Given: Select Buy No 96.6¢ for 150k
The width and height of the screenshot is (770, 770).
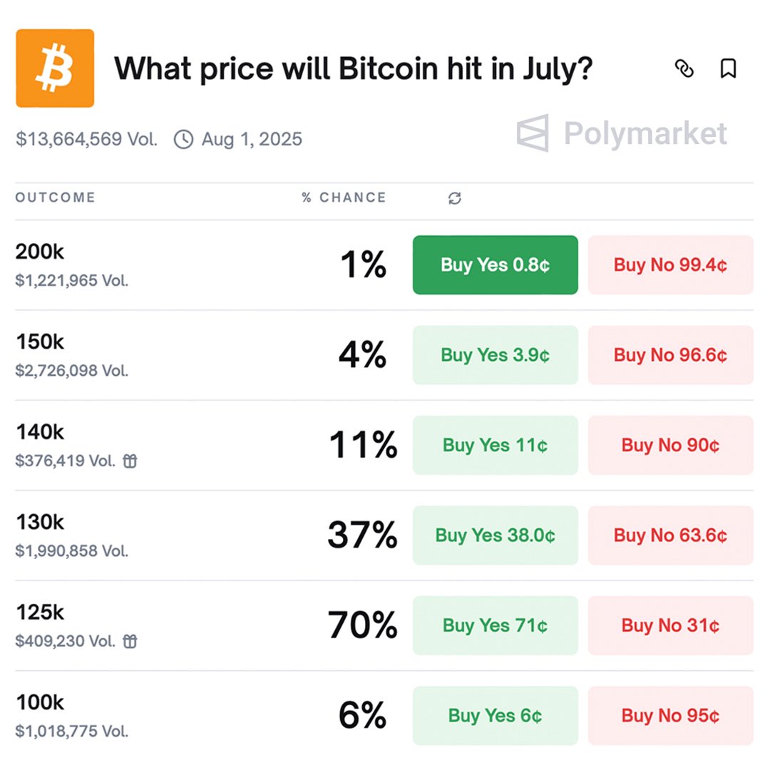Looking at the screenshot, I should (x=670, y=355).
